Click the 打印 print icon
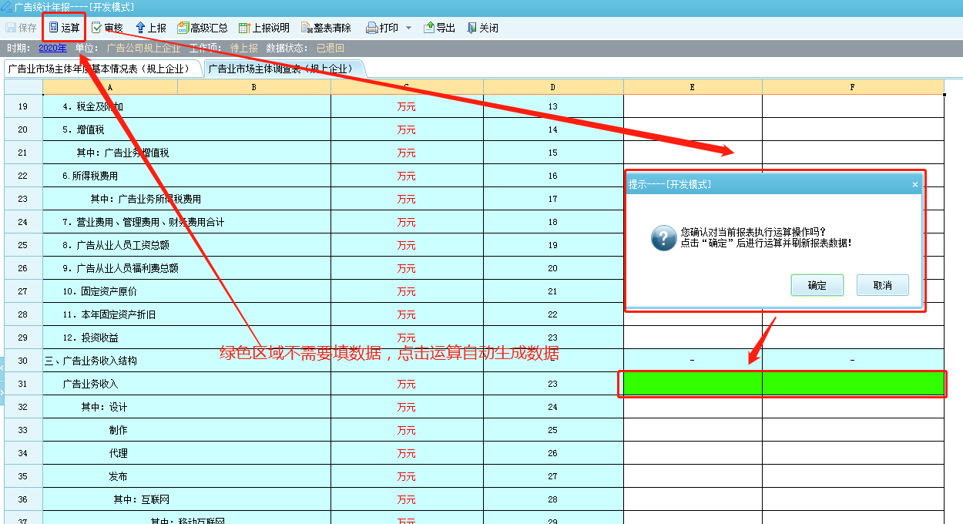This screenshot has width=963, height=524. 372,28
